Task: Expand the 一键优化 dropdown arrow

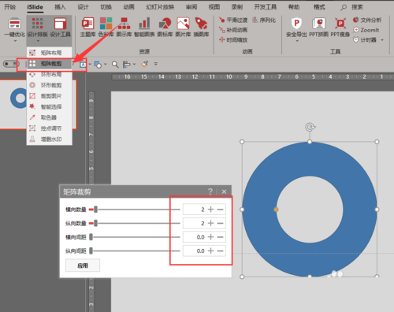Action: pos(15,41)
